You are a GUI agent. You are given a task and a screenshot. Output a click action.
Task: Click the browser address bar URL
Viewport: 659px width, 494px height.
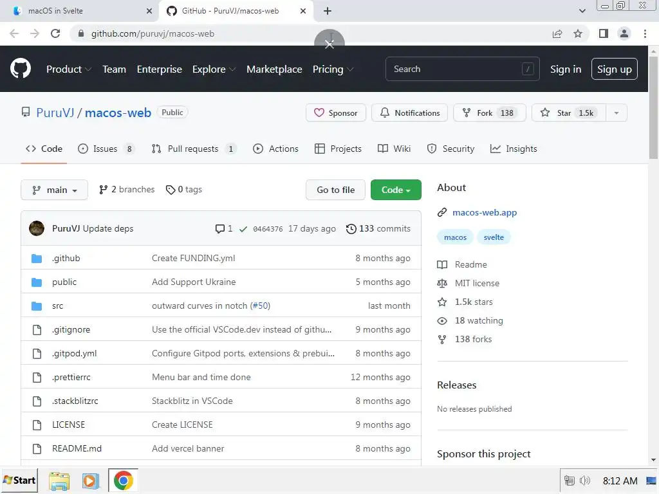tap(153, 33)
